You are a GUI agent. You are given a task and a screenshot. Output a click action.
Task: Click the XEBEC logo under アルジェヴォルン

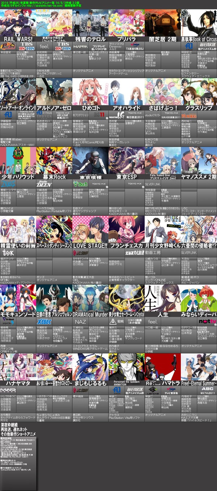click(44, 321)
